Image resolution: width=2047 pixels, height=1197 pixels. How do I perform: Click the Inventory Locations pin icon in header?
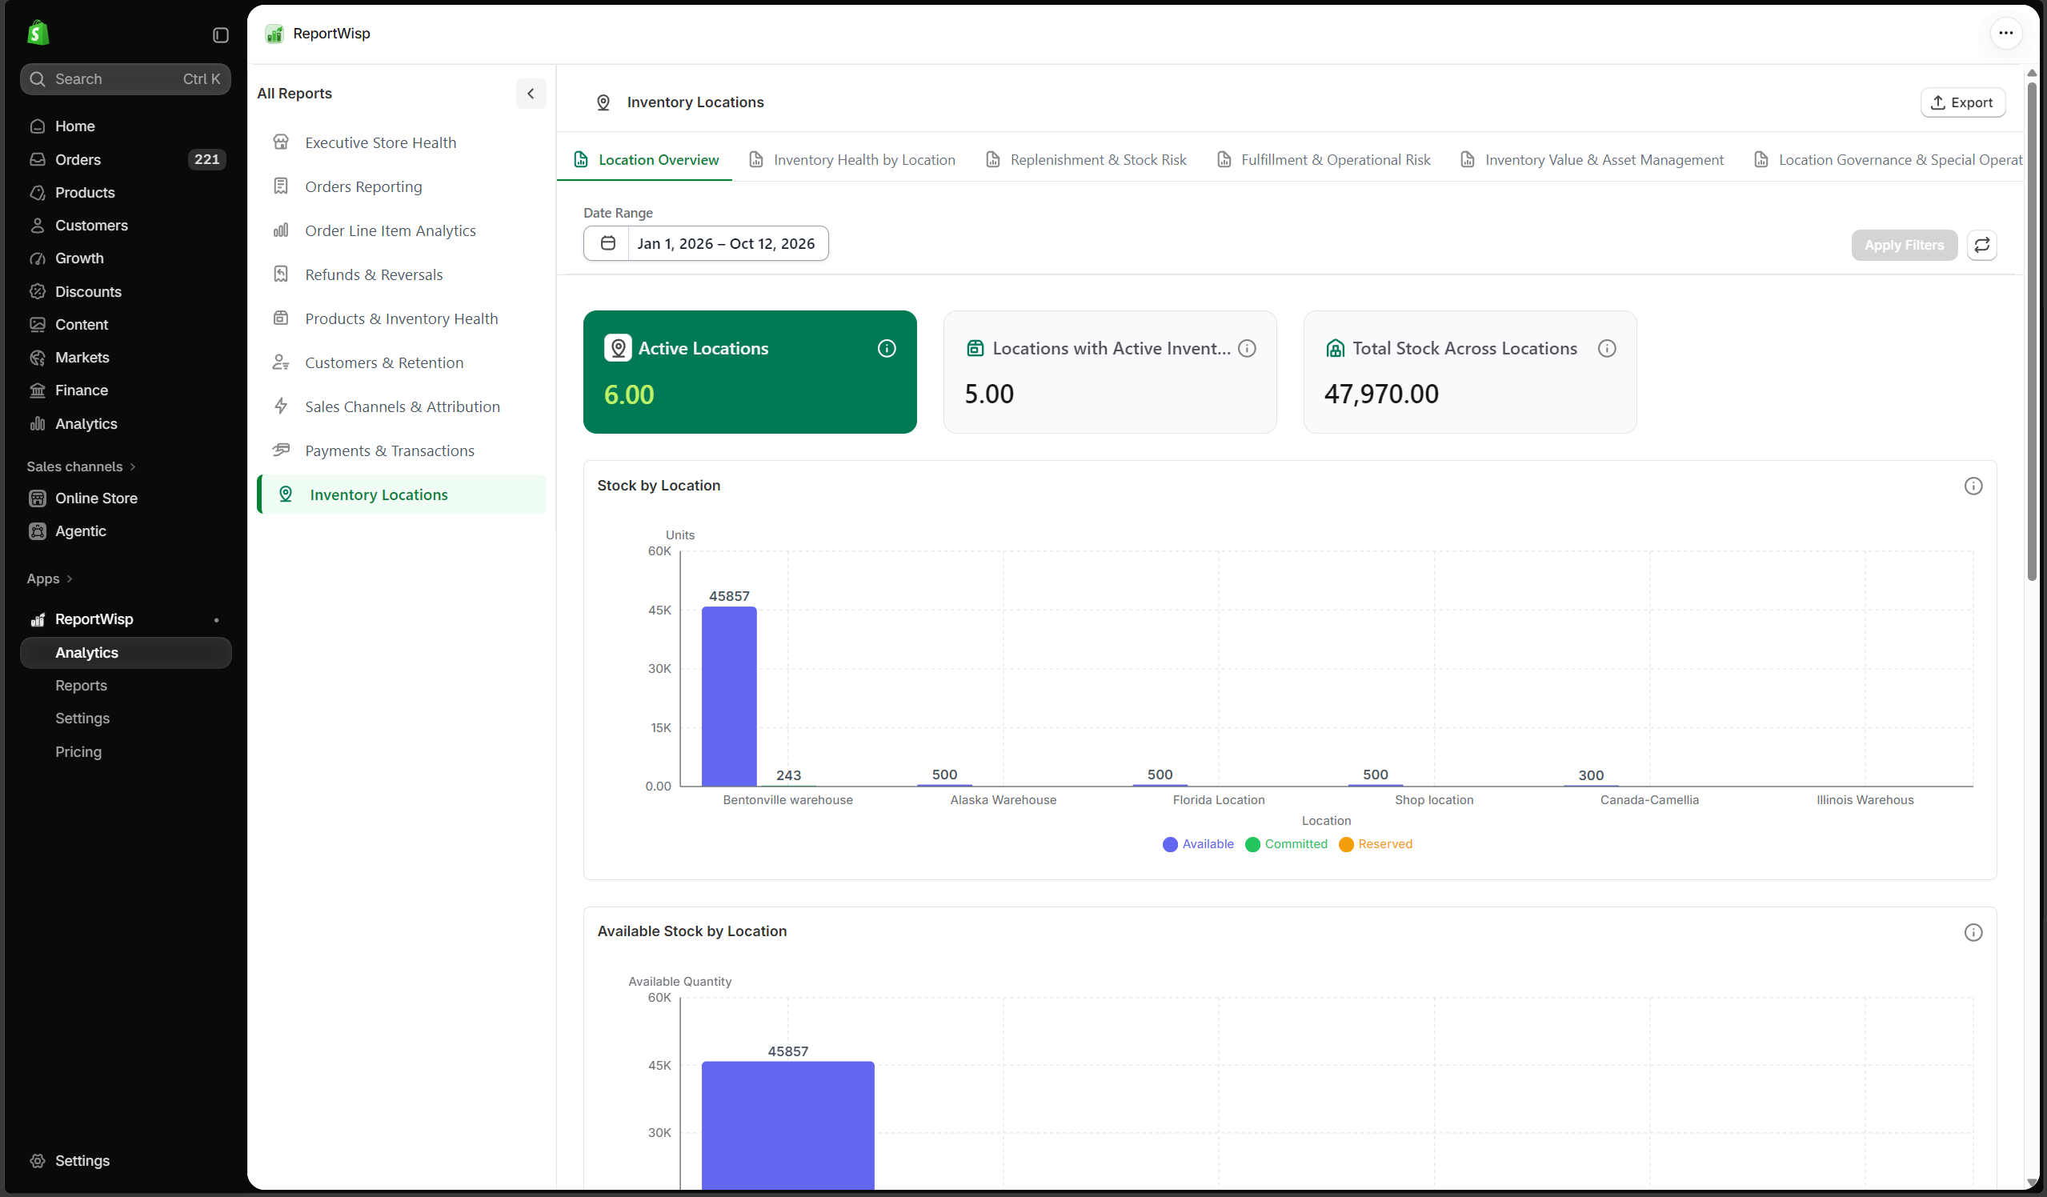[603, 102]
